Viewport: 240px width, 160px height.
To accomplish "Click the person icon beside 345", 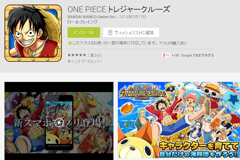I will point(92,55).
